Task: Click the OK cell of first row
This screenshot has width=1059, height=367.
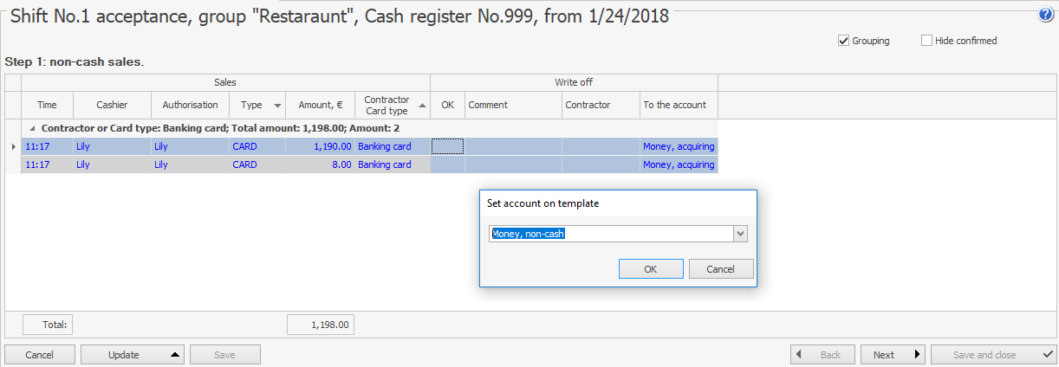Action: [x=447, y=146]
